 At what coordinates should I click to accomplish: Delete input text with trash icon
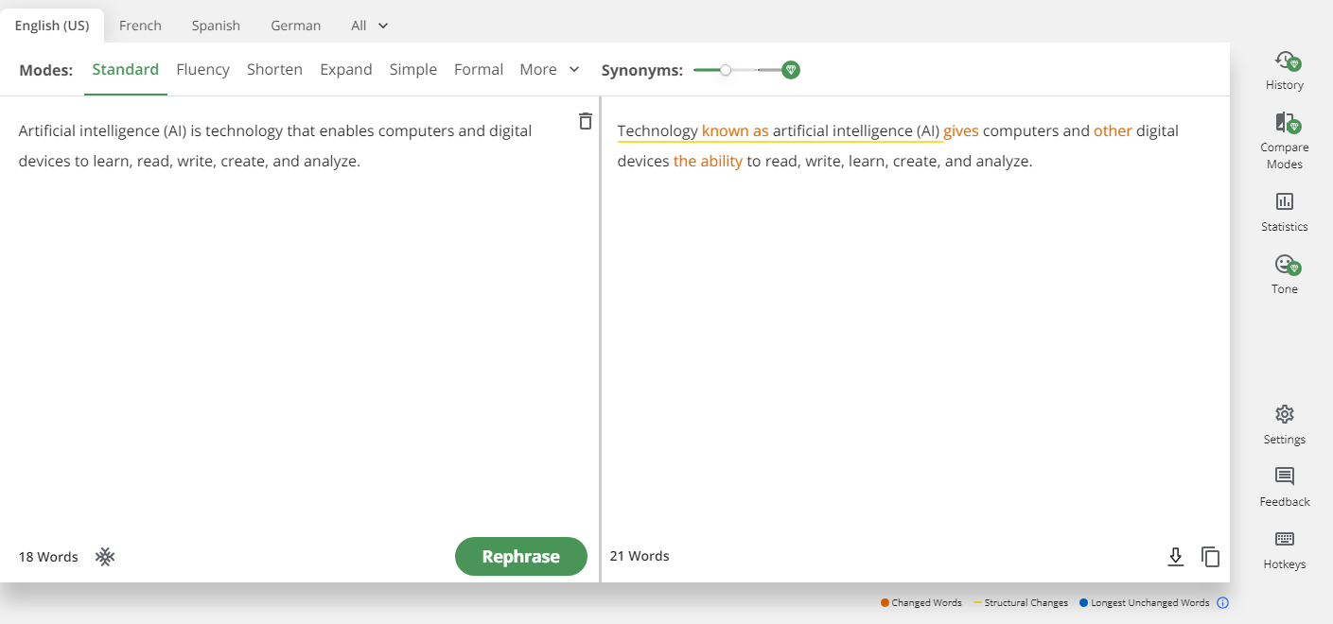(586, 121)
